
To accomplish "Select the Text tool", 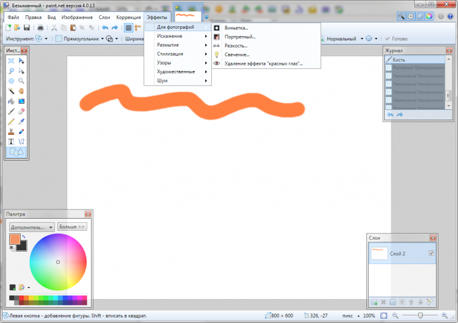I will [x=11, y=142].
